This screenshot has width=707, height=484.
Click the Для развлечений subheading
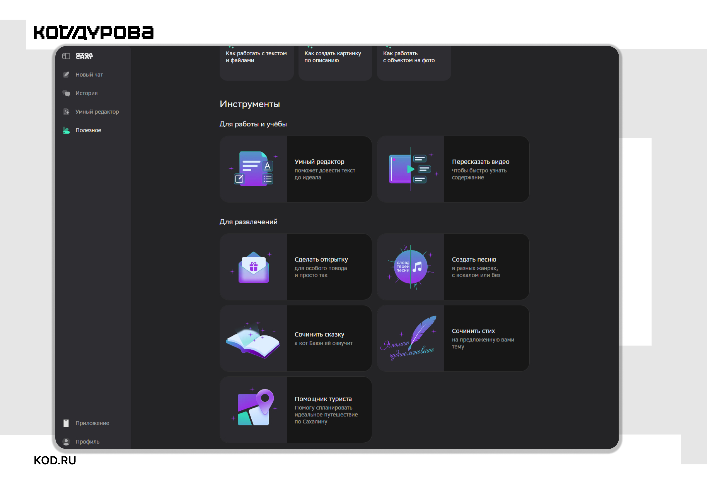[x=248, y=222]
